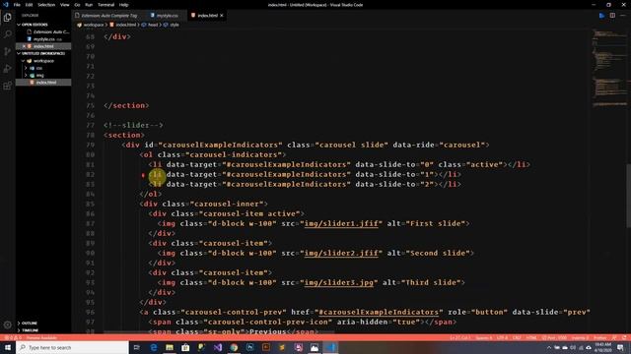The image size is (631, 354).
Task: Click the taskbar search box
Action: point(72,347)
